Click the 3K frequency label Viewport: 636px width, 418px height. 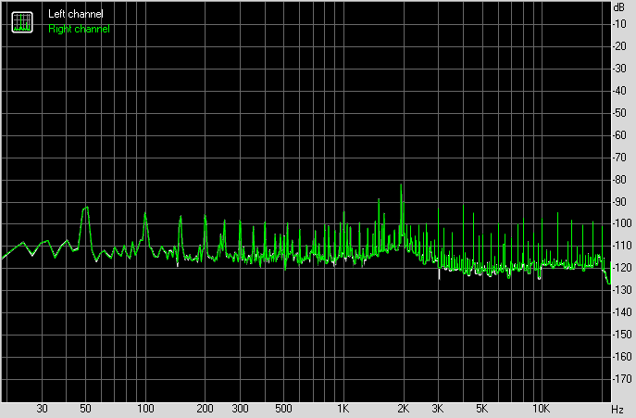point(438,409)
